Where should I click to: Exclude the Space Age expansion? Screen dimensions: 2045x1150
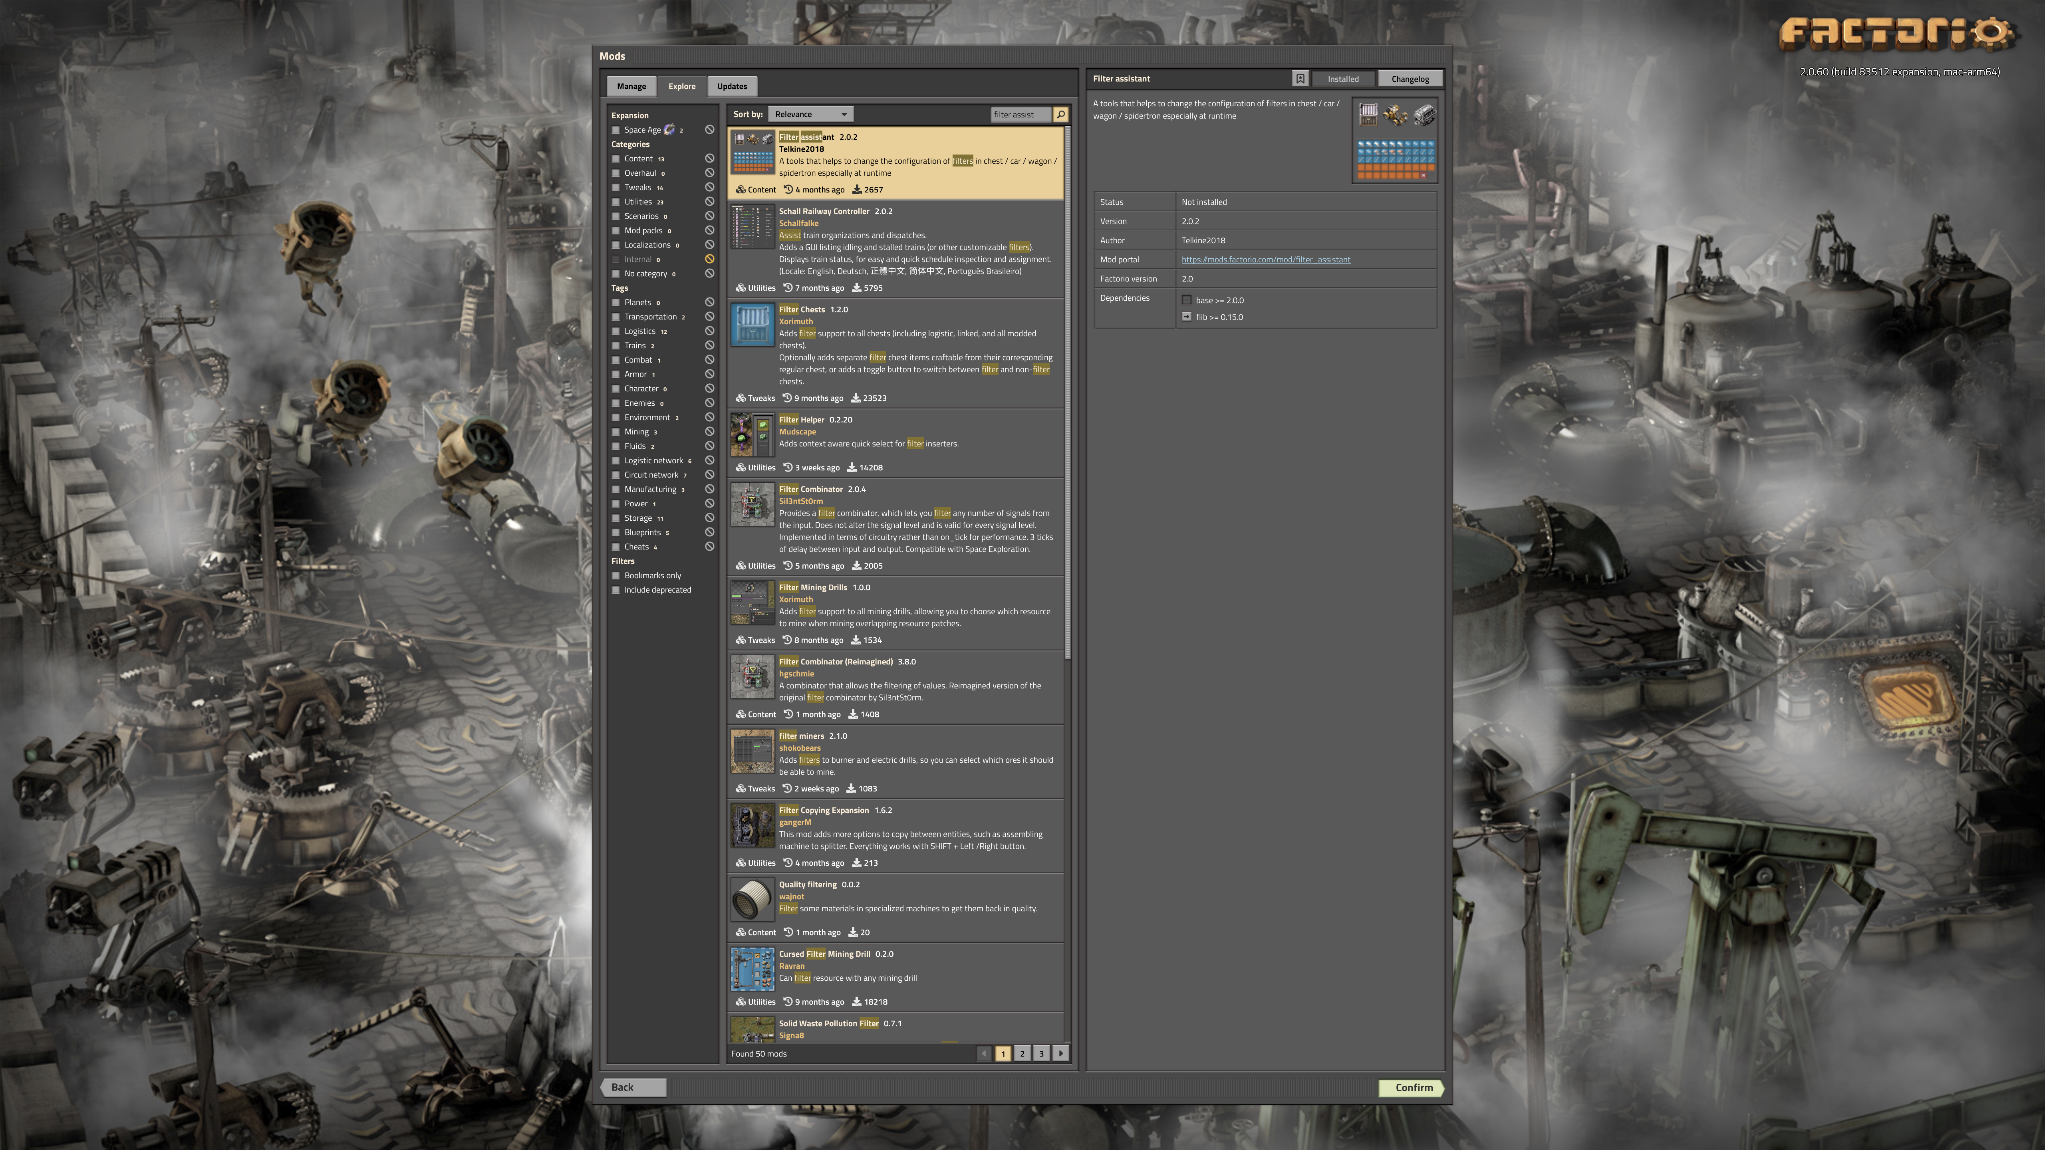(710, 130)
